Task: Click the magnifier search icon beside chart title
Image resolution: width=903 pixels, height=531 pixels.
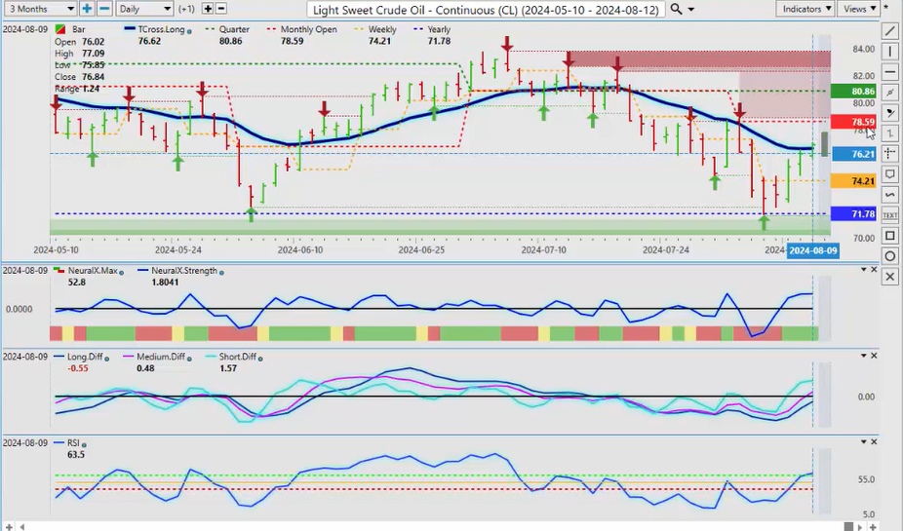Action: (676, 9)
